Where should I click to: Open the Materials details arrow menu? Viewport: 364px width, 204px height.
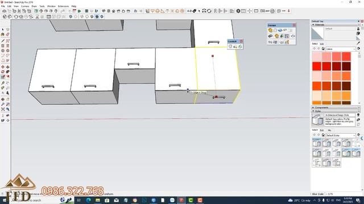click(x=359, y=49)
